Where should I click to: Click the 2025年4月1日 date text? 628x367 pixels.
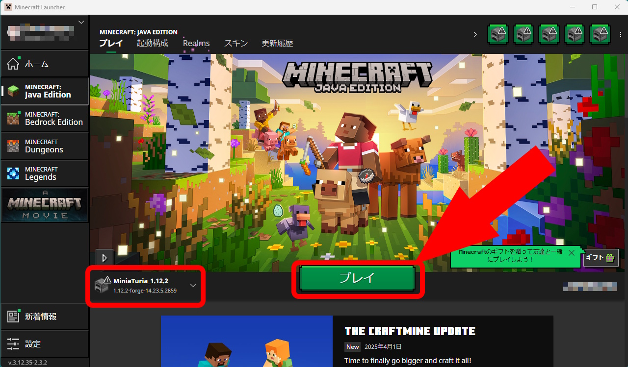click(x=383, y=346)
